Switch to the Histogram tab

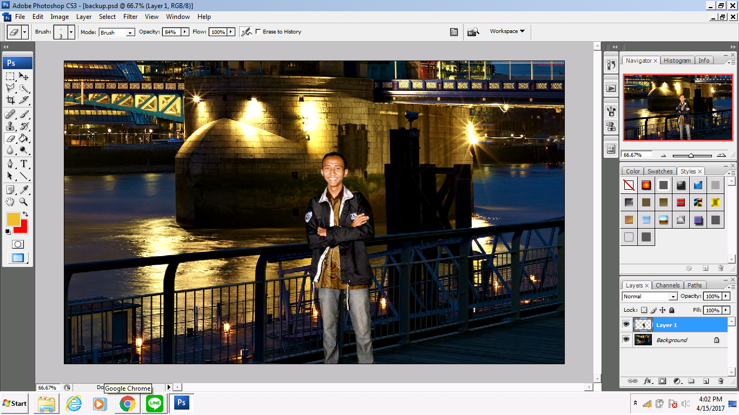pyautogui.click(x=677, y=60)
